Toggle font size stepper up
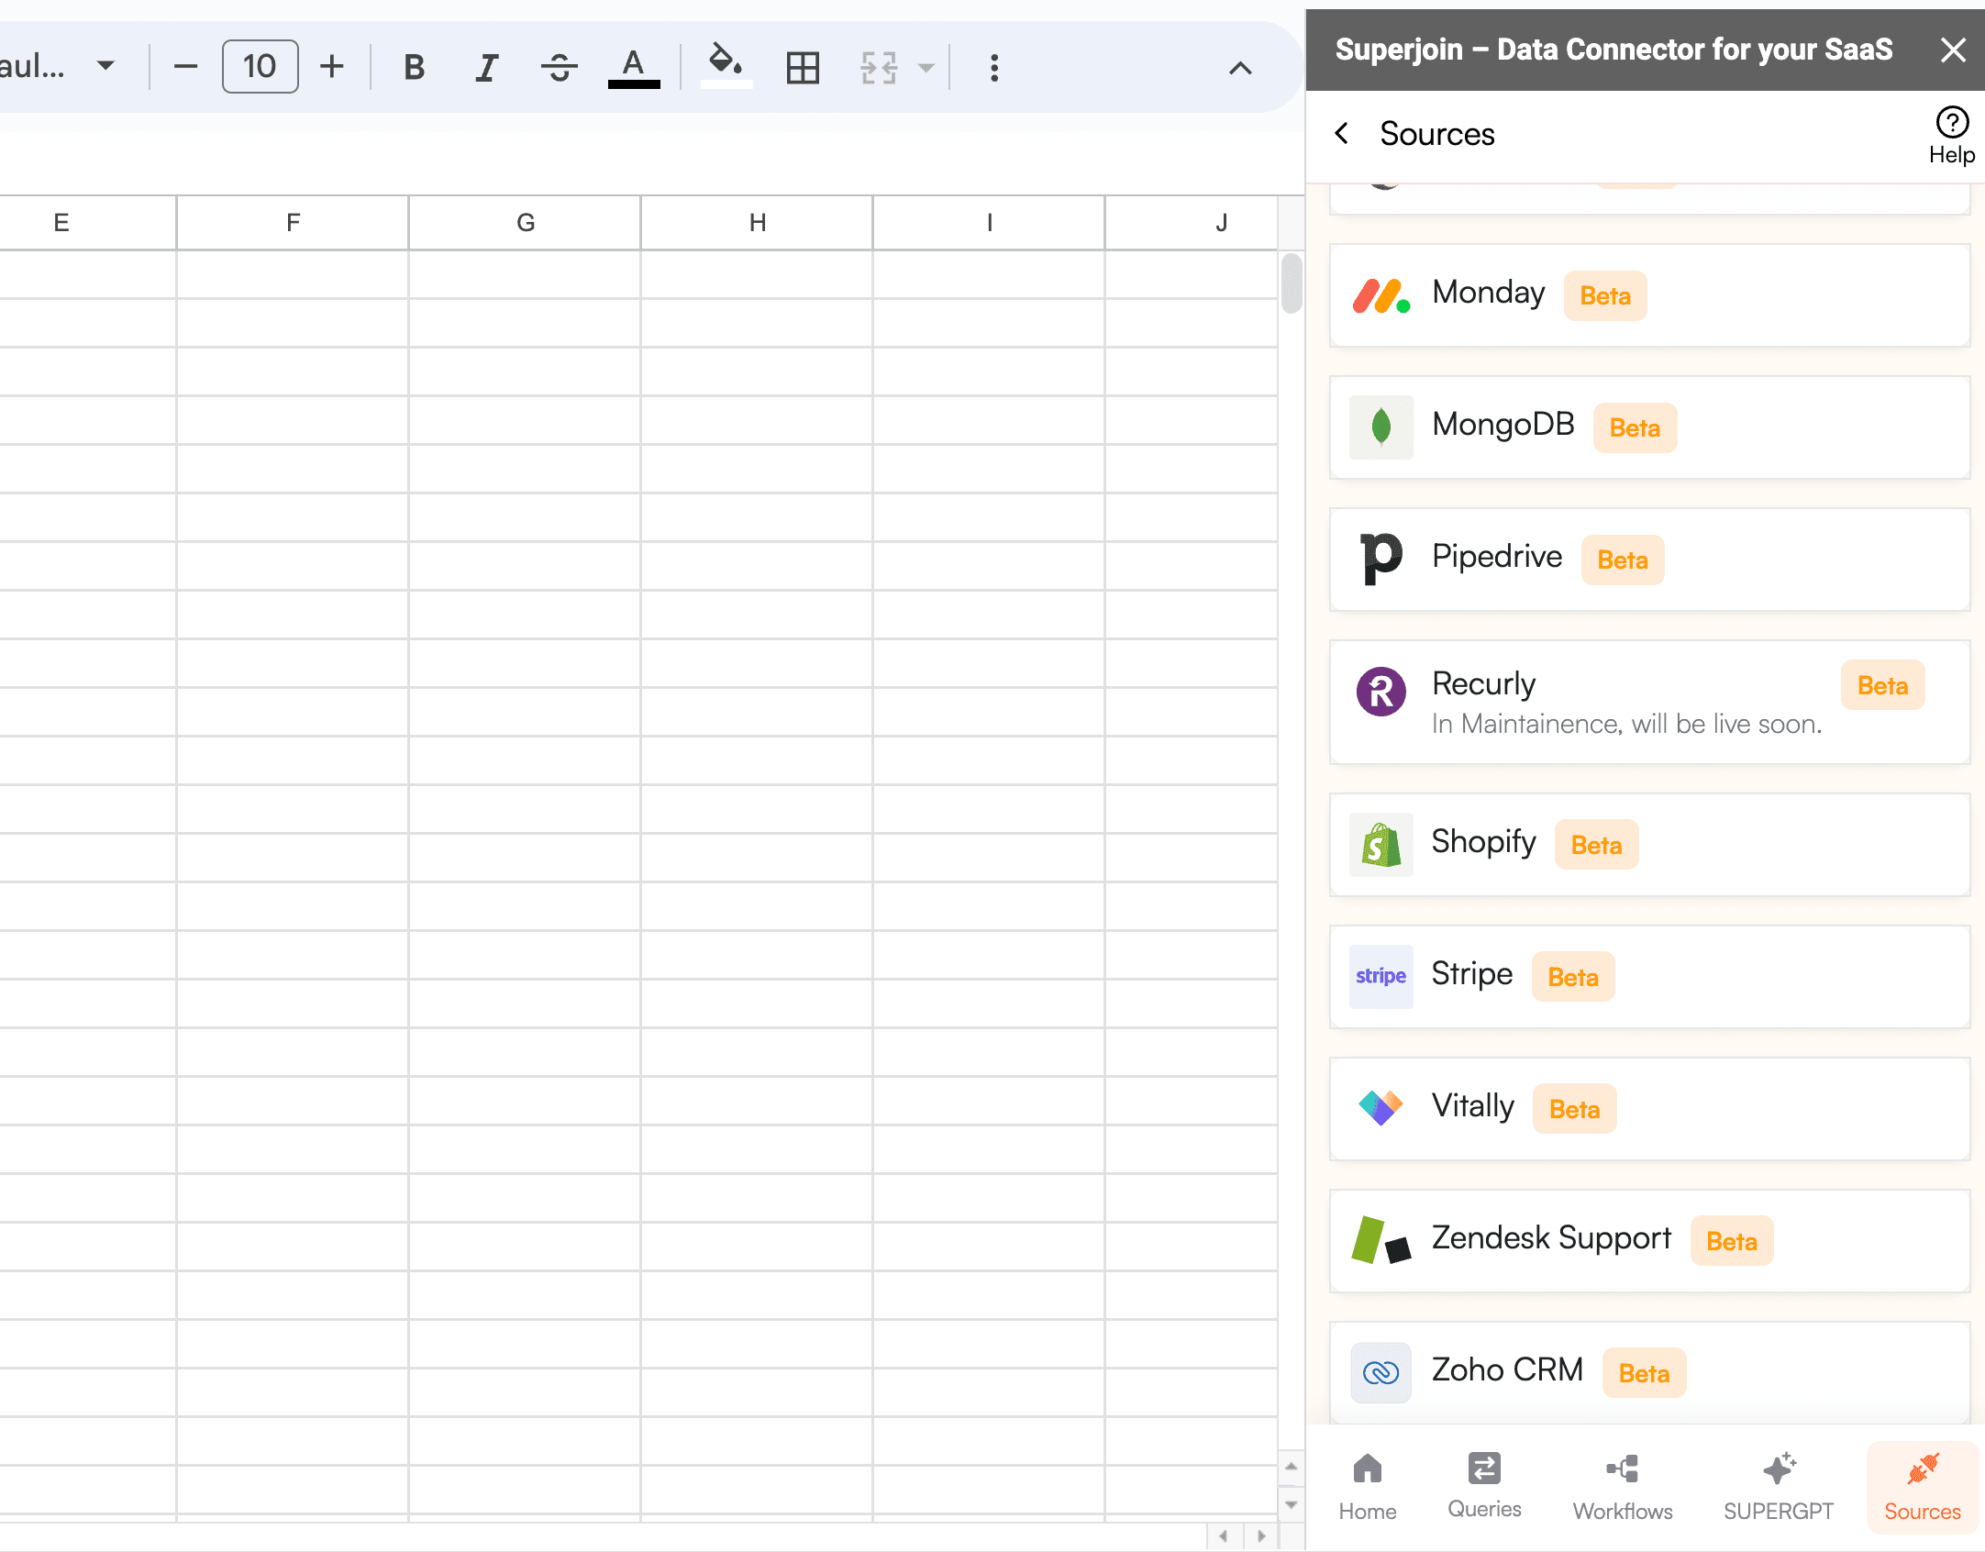Screen dimensions: 1985x1552 [328, 66]
